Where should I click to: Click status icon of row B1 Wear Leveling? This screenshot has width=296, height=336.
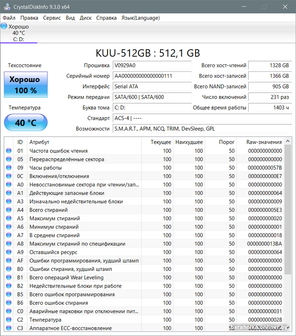tap(9, 277)
